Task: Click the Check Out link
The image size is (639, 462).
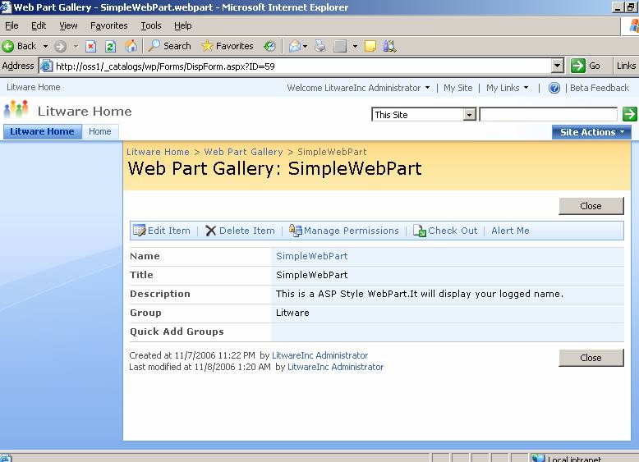Action: [453, 231]
